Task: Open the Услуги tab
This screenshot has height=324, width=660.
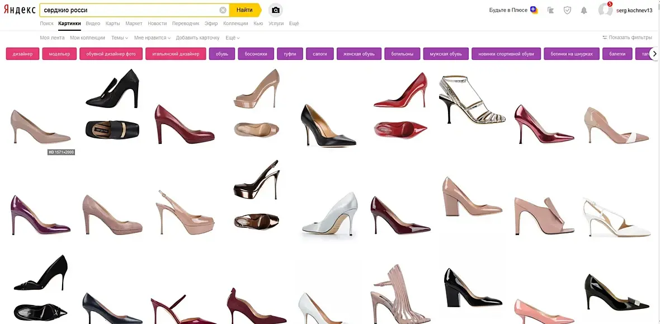Action: (x=276, y=24)
